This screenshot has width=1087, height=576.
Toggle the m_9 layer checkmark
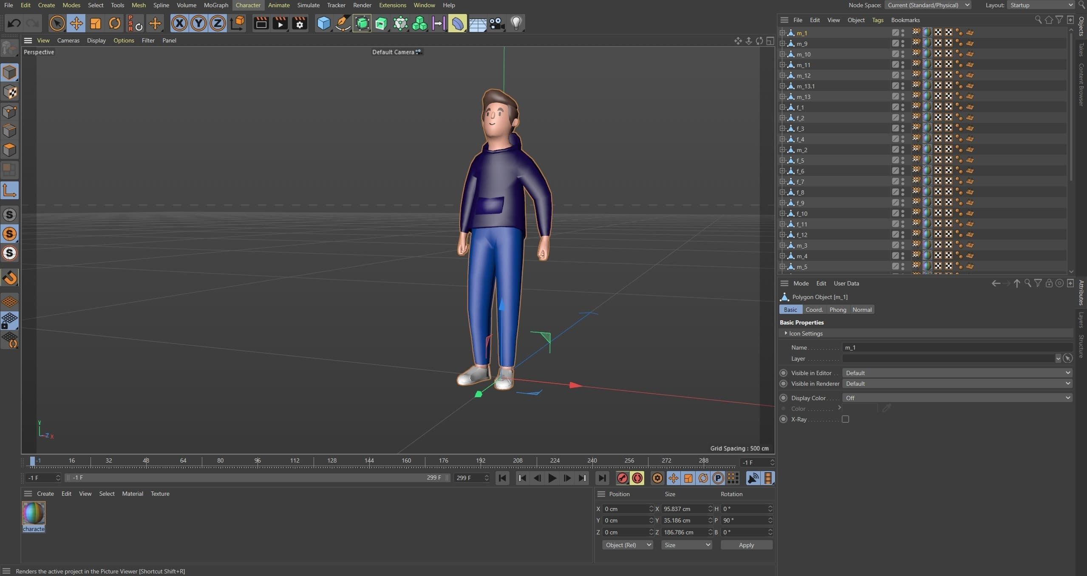click(895, 43)
